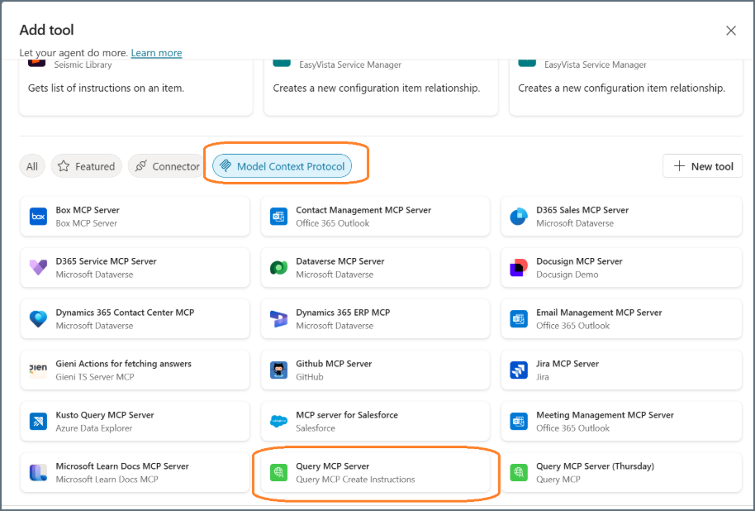Viewport: 755px width, 511px height.
Task: Click the 'Kusto Query MCP Server' title
Action: tap(105, 415)
